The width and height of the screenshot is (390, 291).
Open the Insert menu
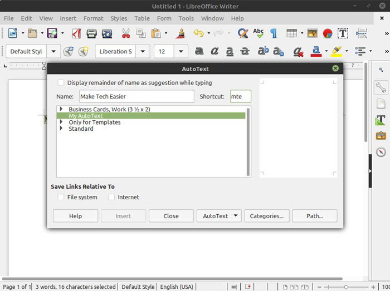coord(68,18)
